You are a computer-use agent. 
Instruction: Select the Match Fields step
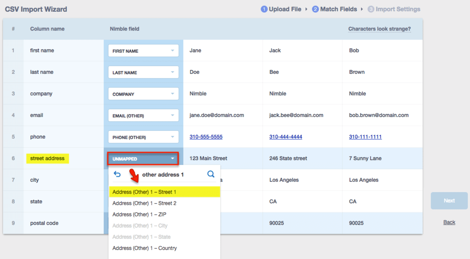click(x=334, y=9)
